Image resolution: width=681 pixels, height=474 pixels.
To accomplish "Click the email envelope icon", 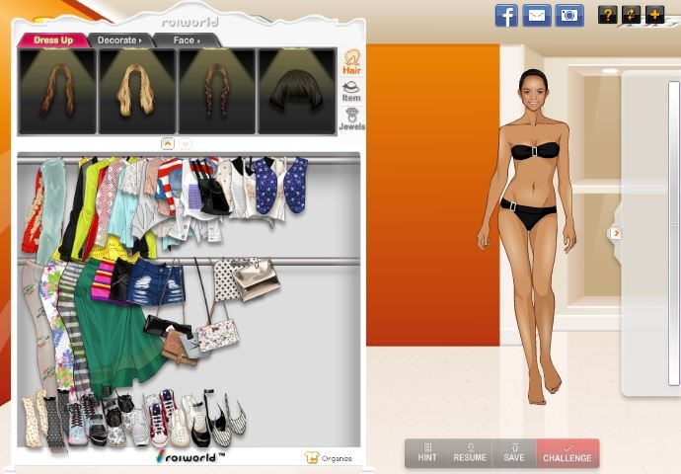I will pos(536,16).
